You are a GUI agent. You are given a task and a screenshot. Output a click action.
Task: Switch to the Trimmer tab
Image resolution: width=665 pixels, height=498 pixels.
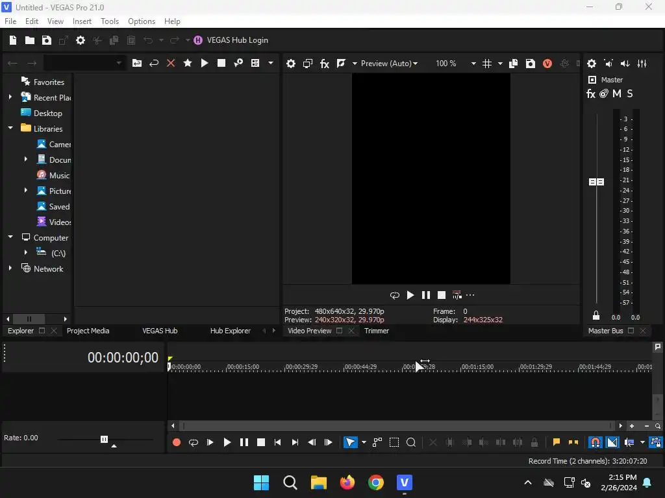coord(377,331)
